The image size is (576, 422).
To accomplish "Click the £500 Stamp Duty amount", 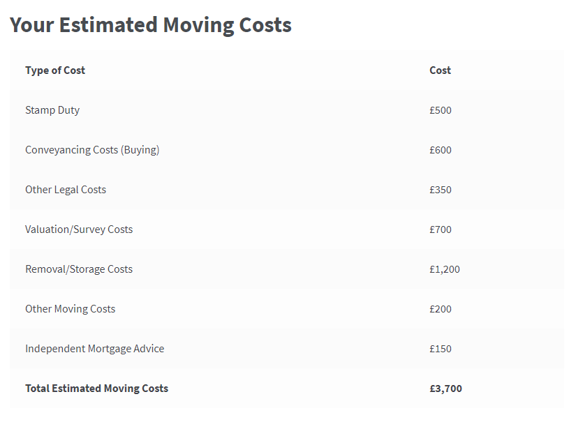I will [x=441, y=110].
